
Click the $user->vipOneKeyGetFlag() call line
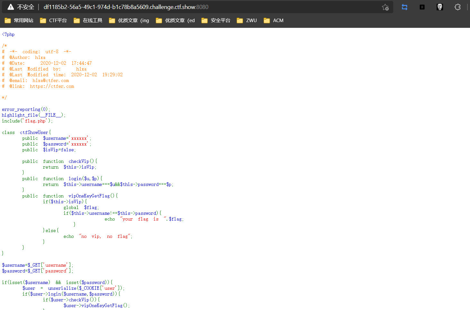[x=97, y=306]
